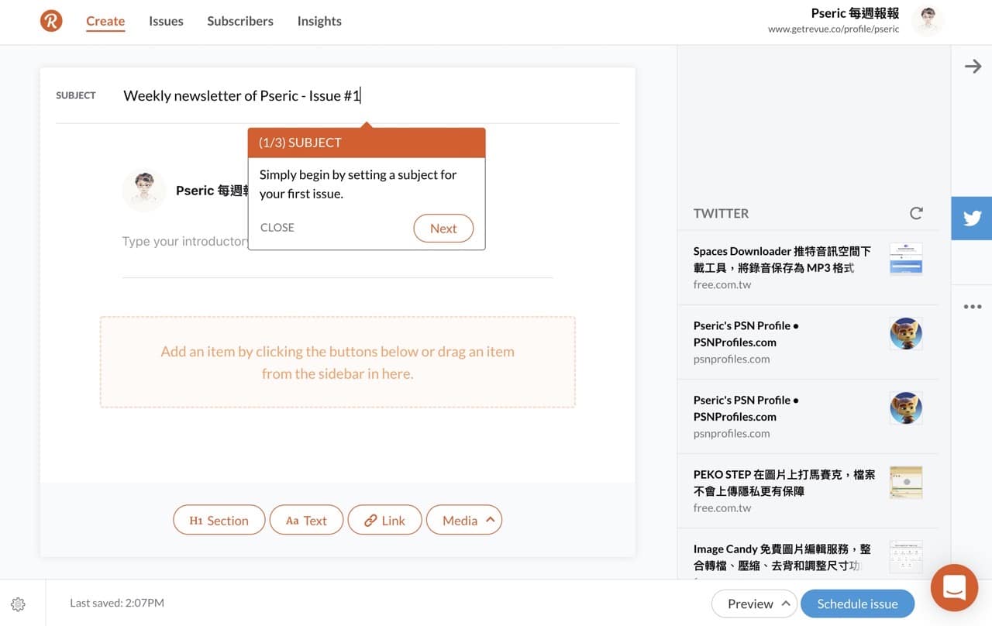Open www.getrevue.co/profile/pseric link
The image size is (992, 626).
tap(834, 29)
